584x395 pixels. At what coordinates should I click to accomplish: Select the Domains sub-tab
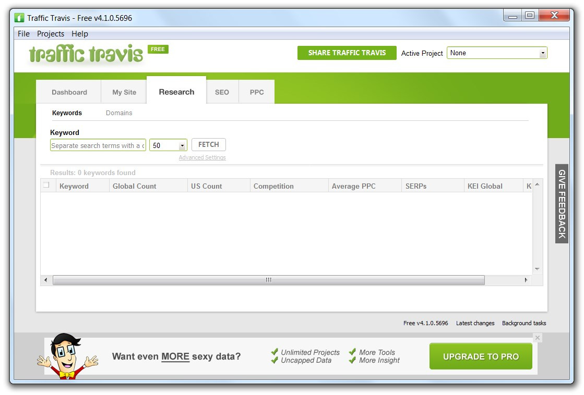pyautogui.click(x=119, y=113)
